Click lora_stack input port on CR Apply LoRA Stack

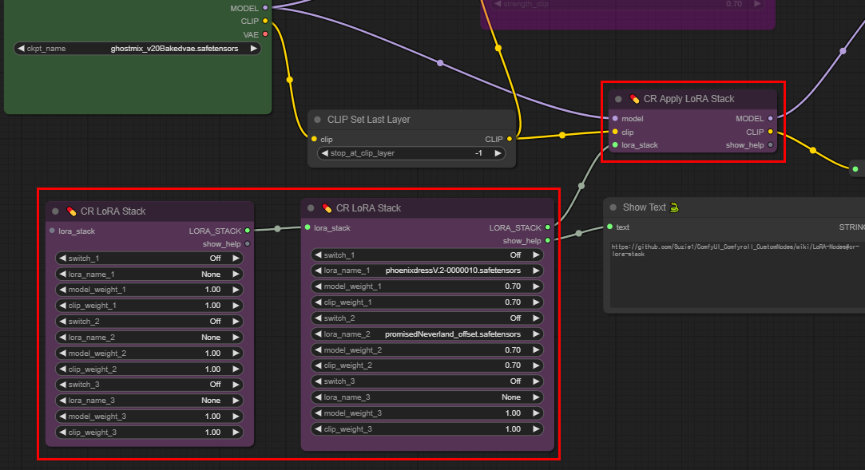[x=615, y=145]
